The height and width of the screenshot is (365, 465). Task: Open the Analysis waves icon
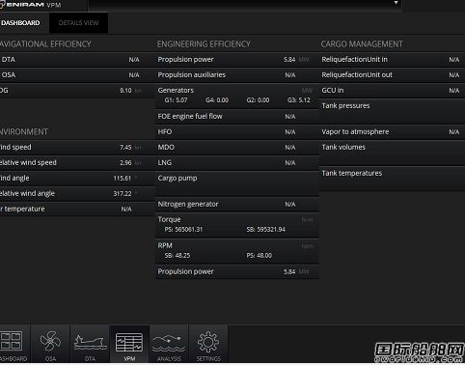169,344
